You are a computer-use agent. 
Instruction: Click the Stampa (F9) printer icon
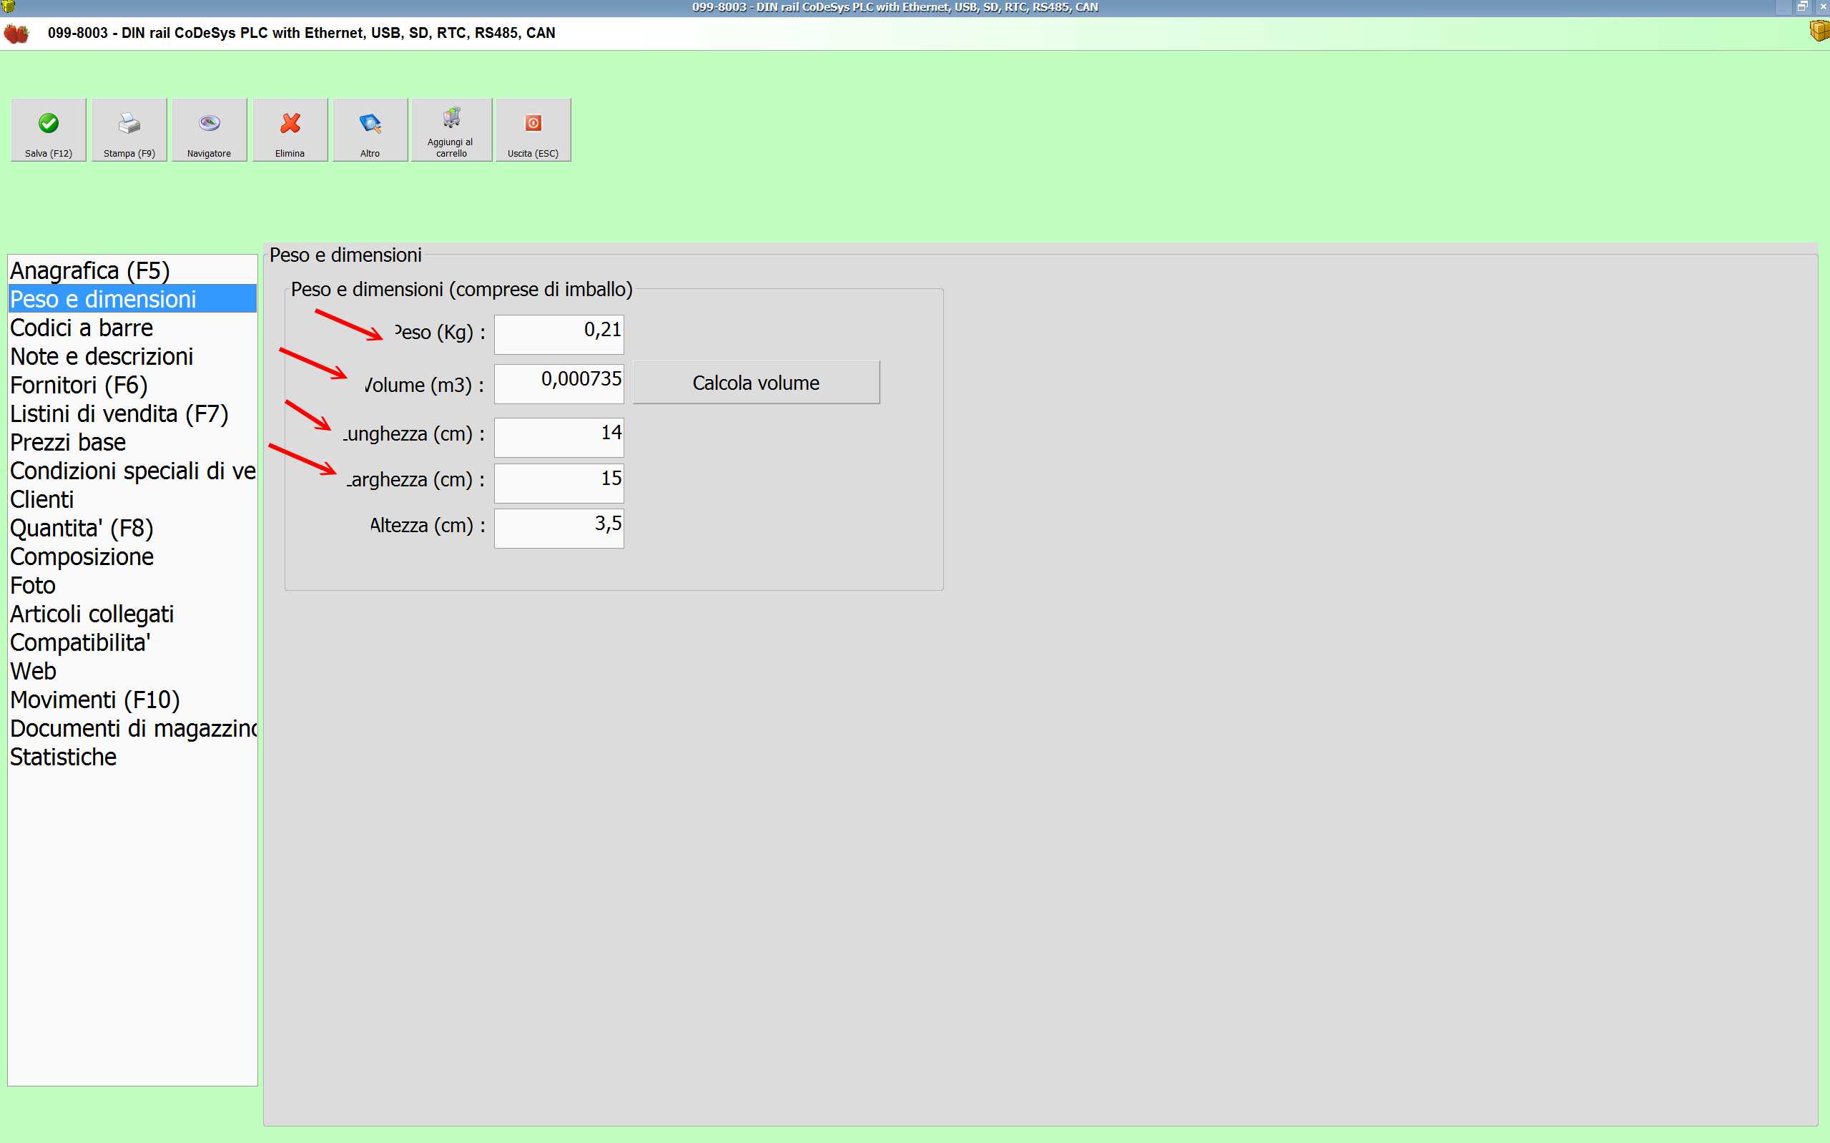[129, 123]
